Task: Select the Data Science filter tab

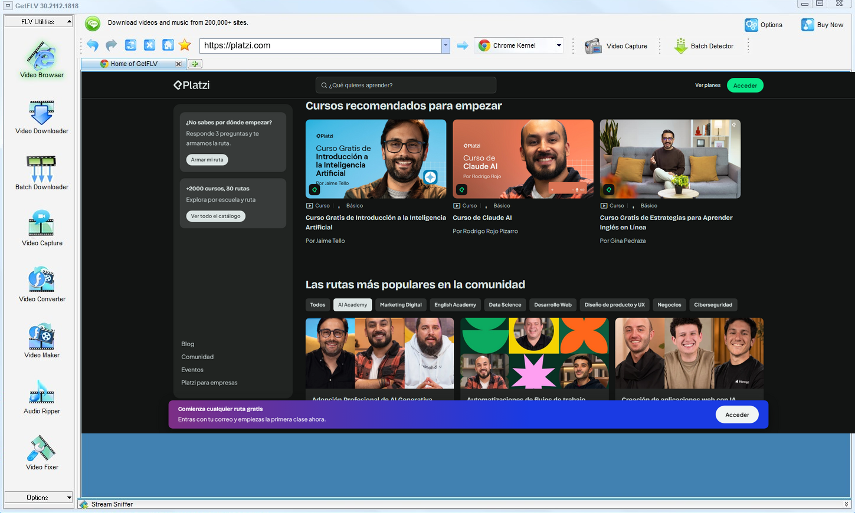Action: tap(505, 305)
